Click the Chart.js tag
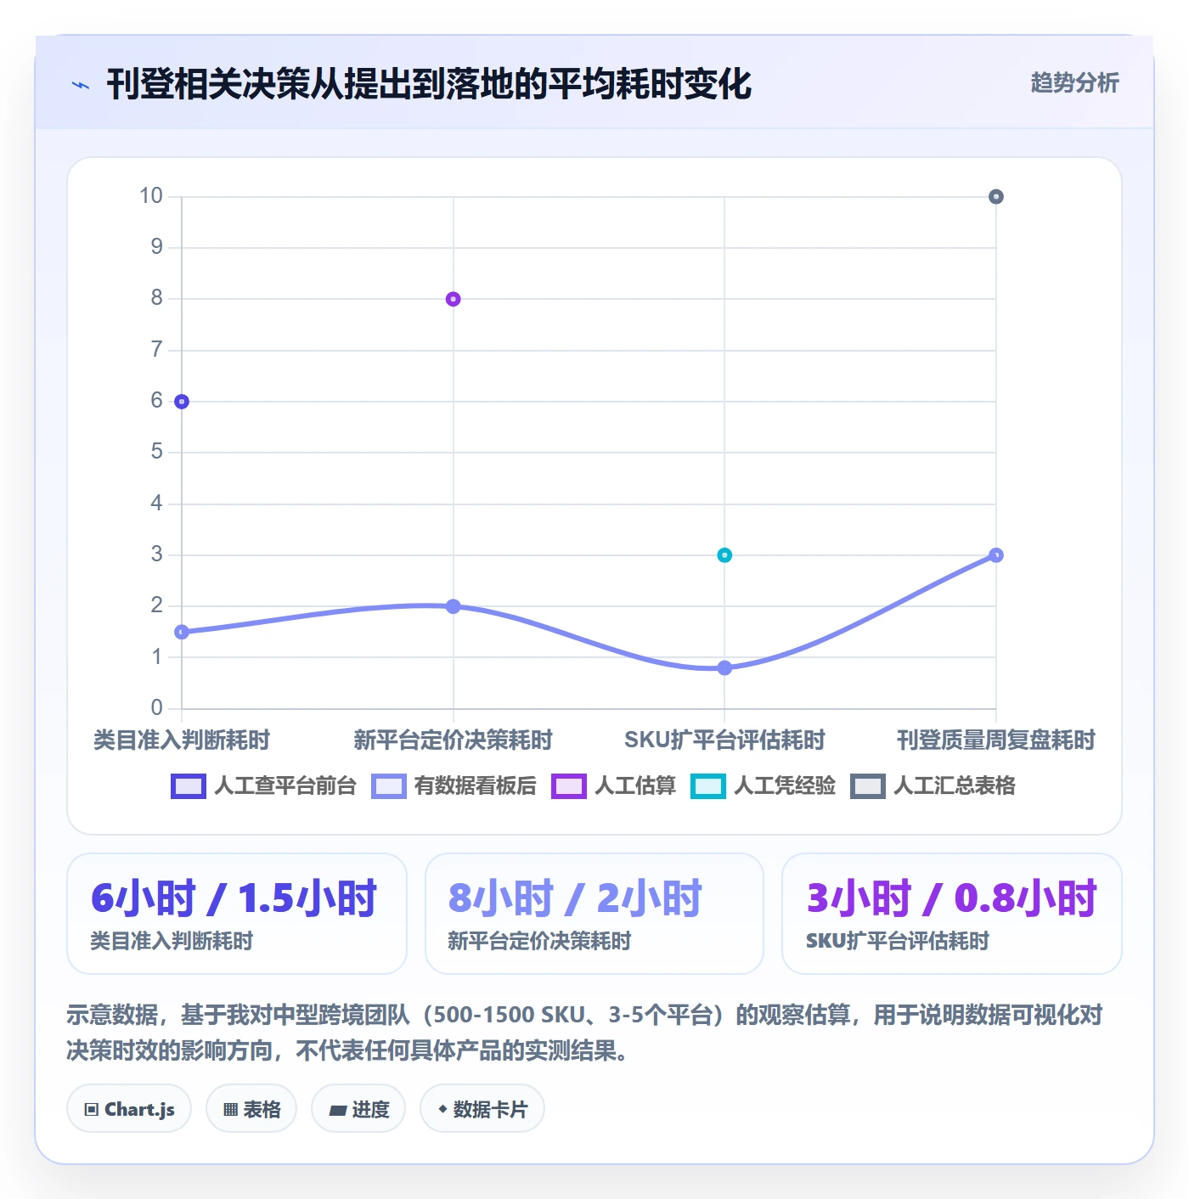 [x=129, y=1109]
